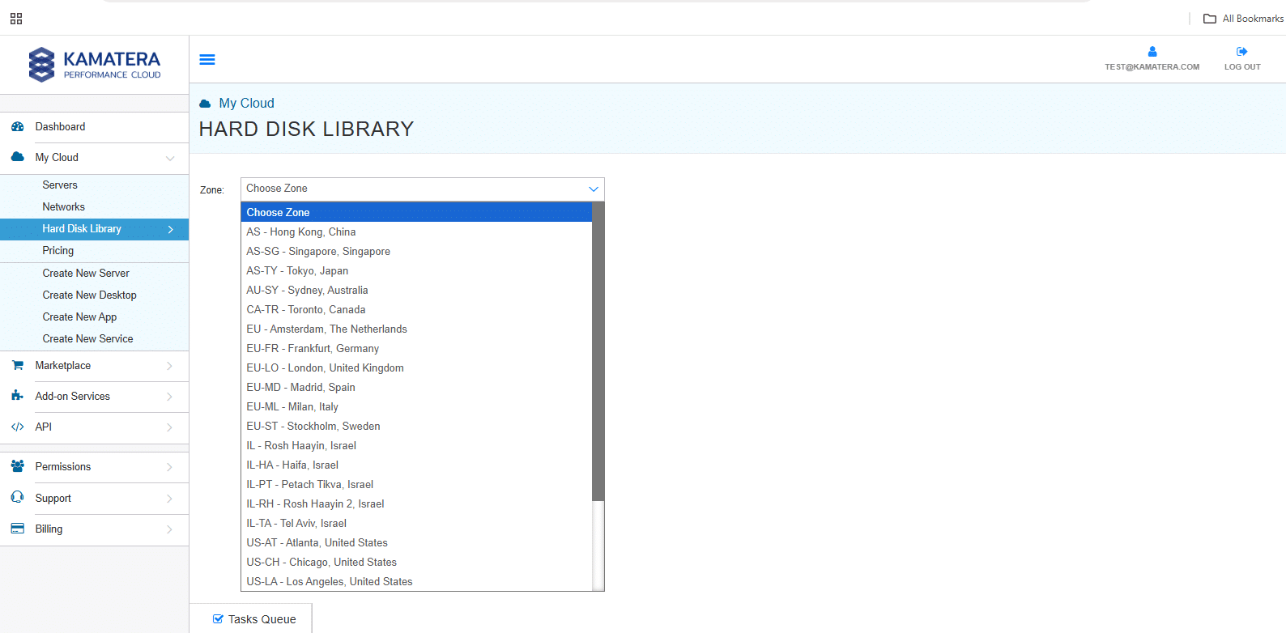The width and height of the screenshot is (1286, 633).
Task: Select IL-PT - Petach Tikva, Israel
Action: pyautogui.click(x=416, y=484)
